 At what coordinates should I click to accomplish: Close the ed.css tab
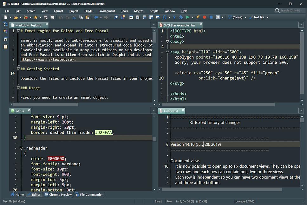tap(29, 110)
